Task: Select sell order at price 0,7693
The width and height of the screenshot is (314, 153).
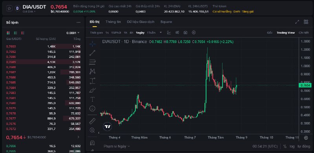Action: tap(43, 47)
